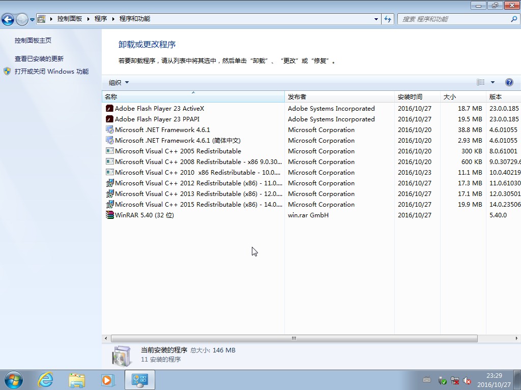This screenshot has width=521, height=390.
Task: Launch Internet Explorer from taskbar
Action: click(x=45, y=380)
